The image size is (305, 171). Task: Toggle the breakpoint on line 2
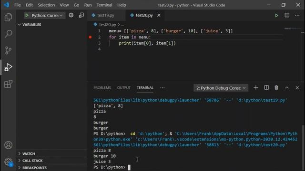point(90,37)
